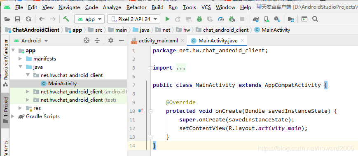Click activity_main in the setContentView line

(x=280, y=128)
